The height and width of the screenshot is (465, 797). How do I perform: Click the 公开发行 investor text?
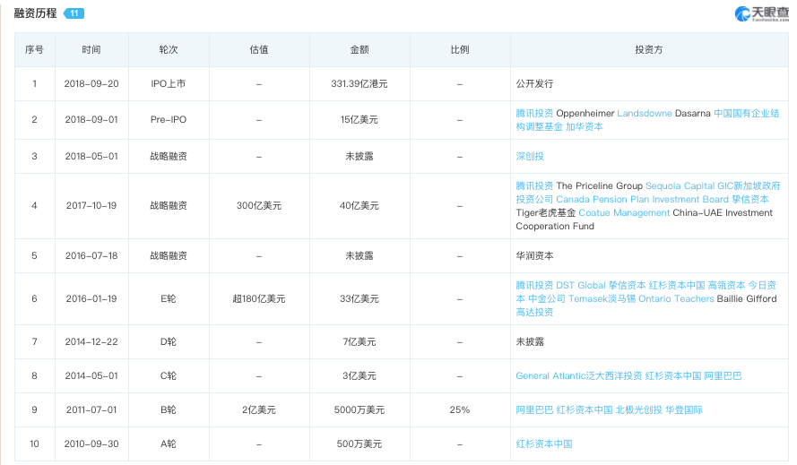pyautogui.click(x=534, y=83)
